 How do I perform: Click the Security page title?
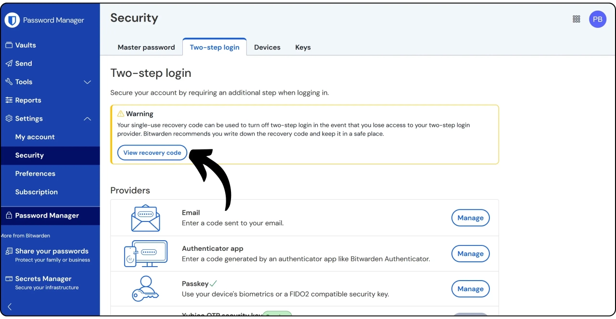[x=134, y=18]
